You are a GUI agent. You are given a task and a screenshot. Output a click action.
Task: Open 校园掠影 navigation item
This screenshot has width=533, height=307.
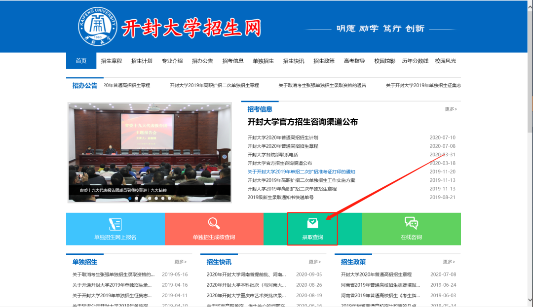pos(385,61)
